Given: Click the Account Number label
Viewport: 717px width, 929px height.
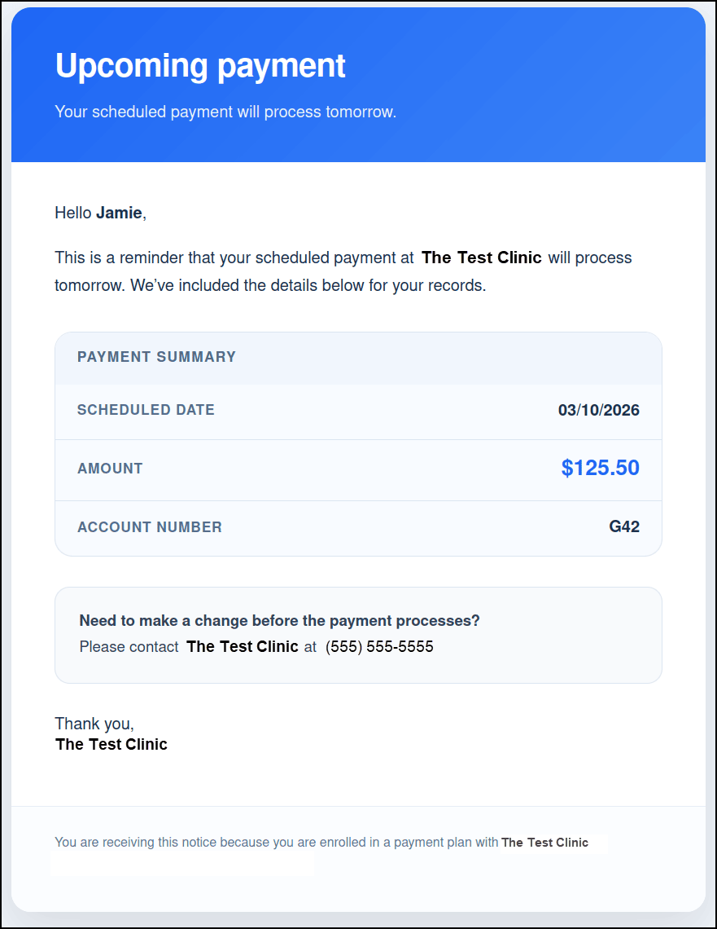Looking at the screenshot, I should (x=149, y=527).
